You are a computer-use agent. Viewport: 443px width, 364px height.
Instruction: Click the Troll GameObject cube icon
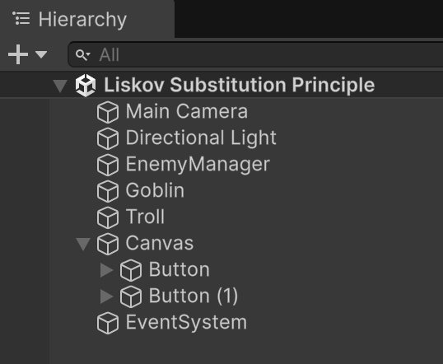click(x=108, y=217)
